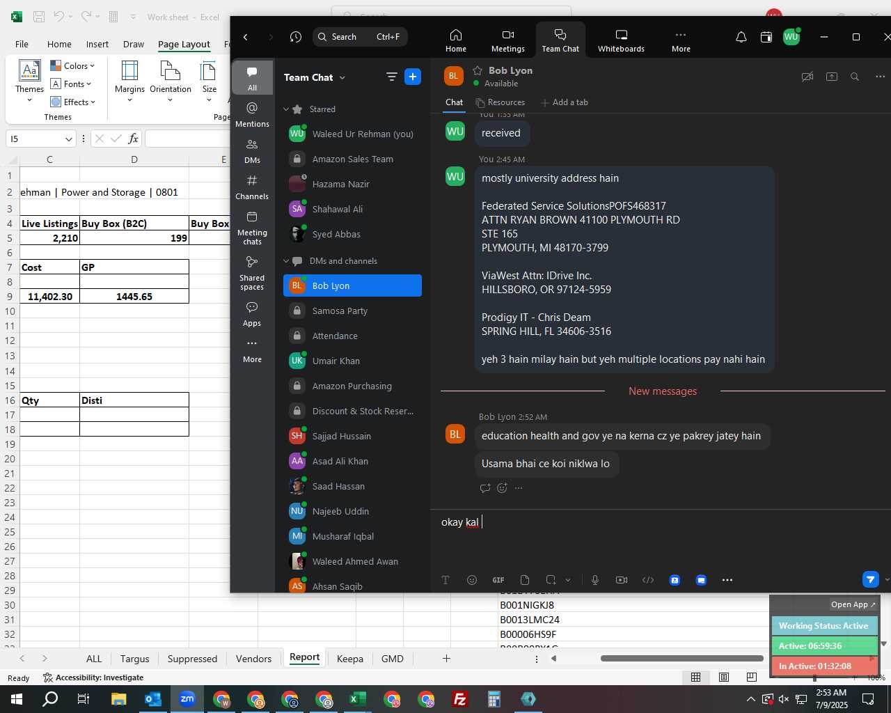Image resolution: width=891 pixels, height=713 pixels.
Task: Open Amazon Sales Team channel
Action: [352, 159]
